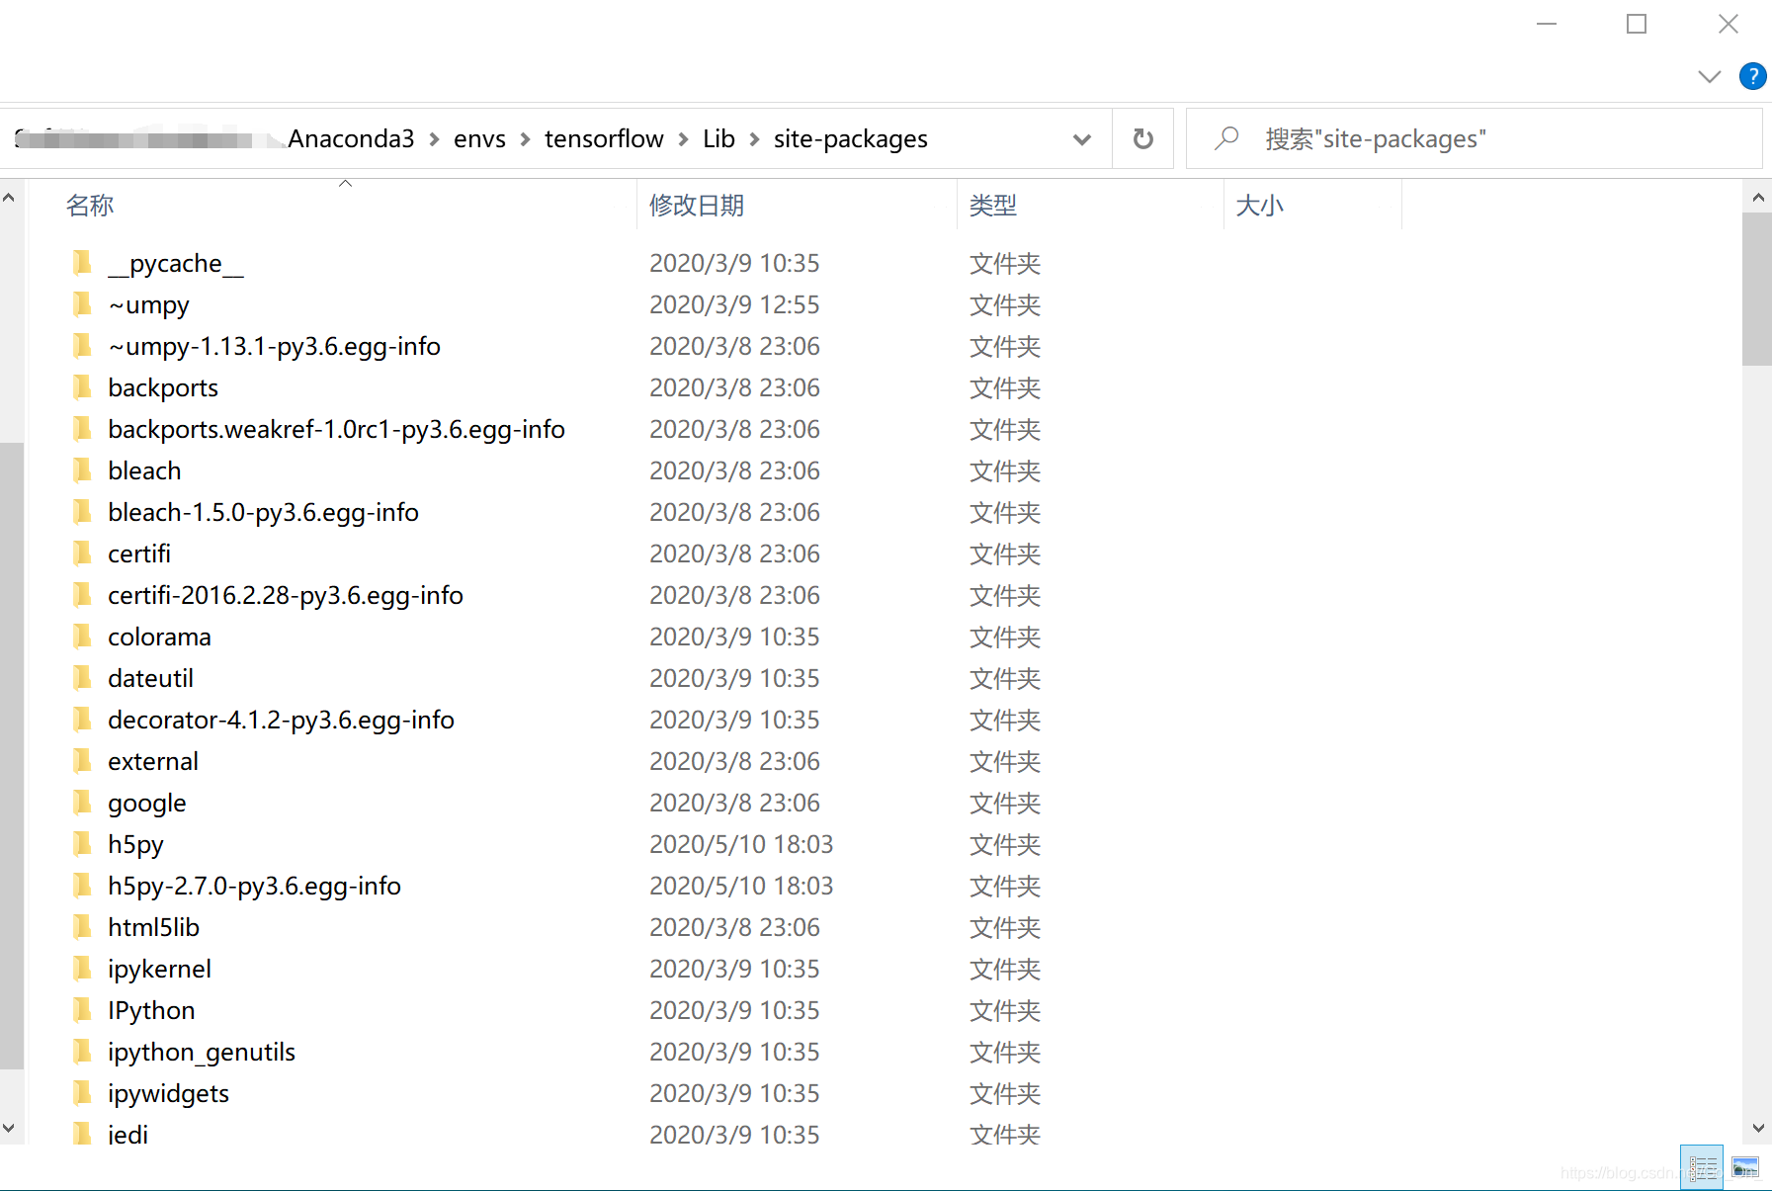
Task: Click the file list scrollbar down arrow
Action: (1757, 1128)
